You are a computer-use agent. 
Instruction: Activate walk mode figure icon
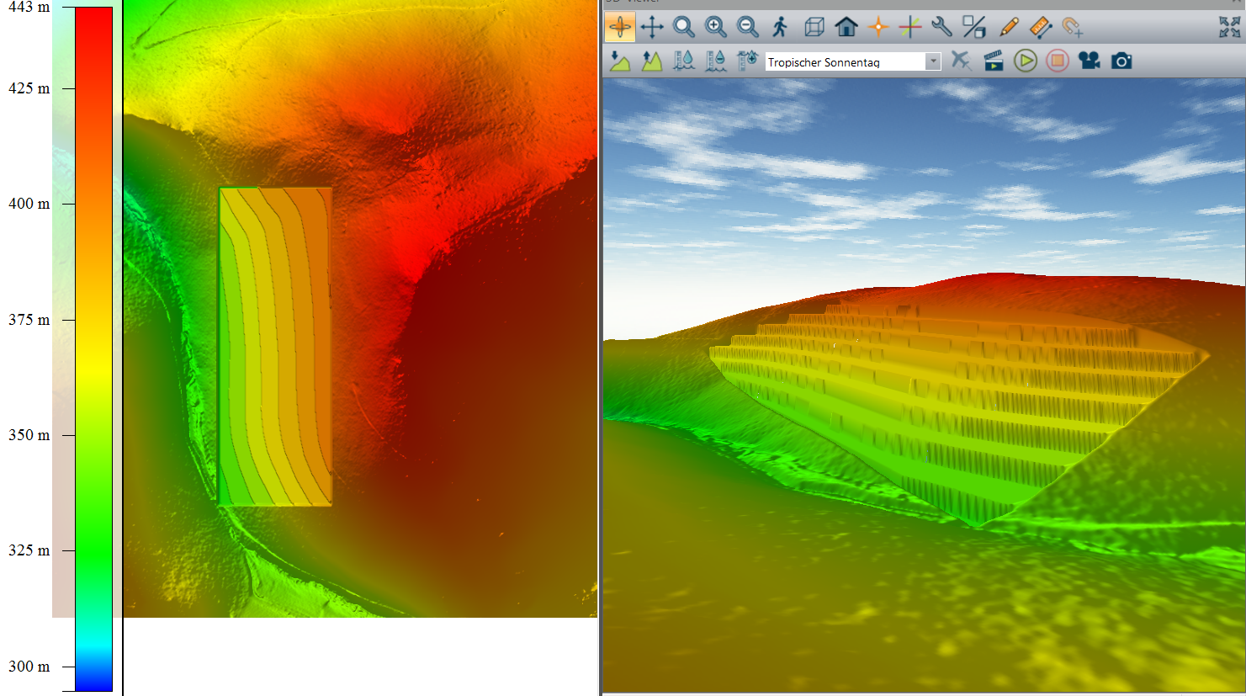click(x=780, y=27)
